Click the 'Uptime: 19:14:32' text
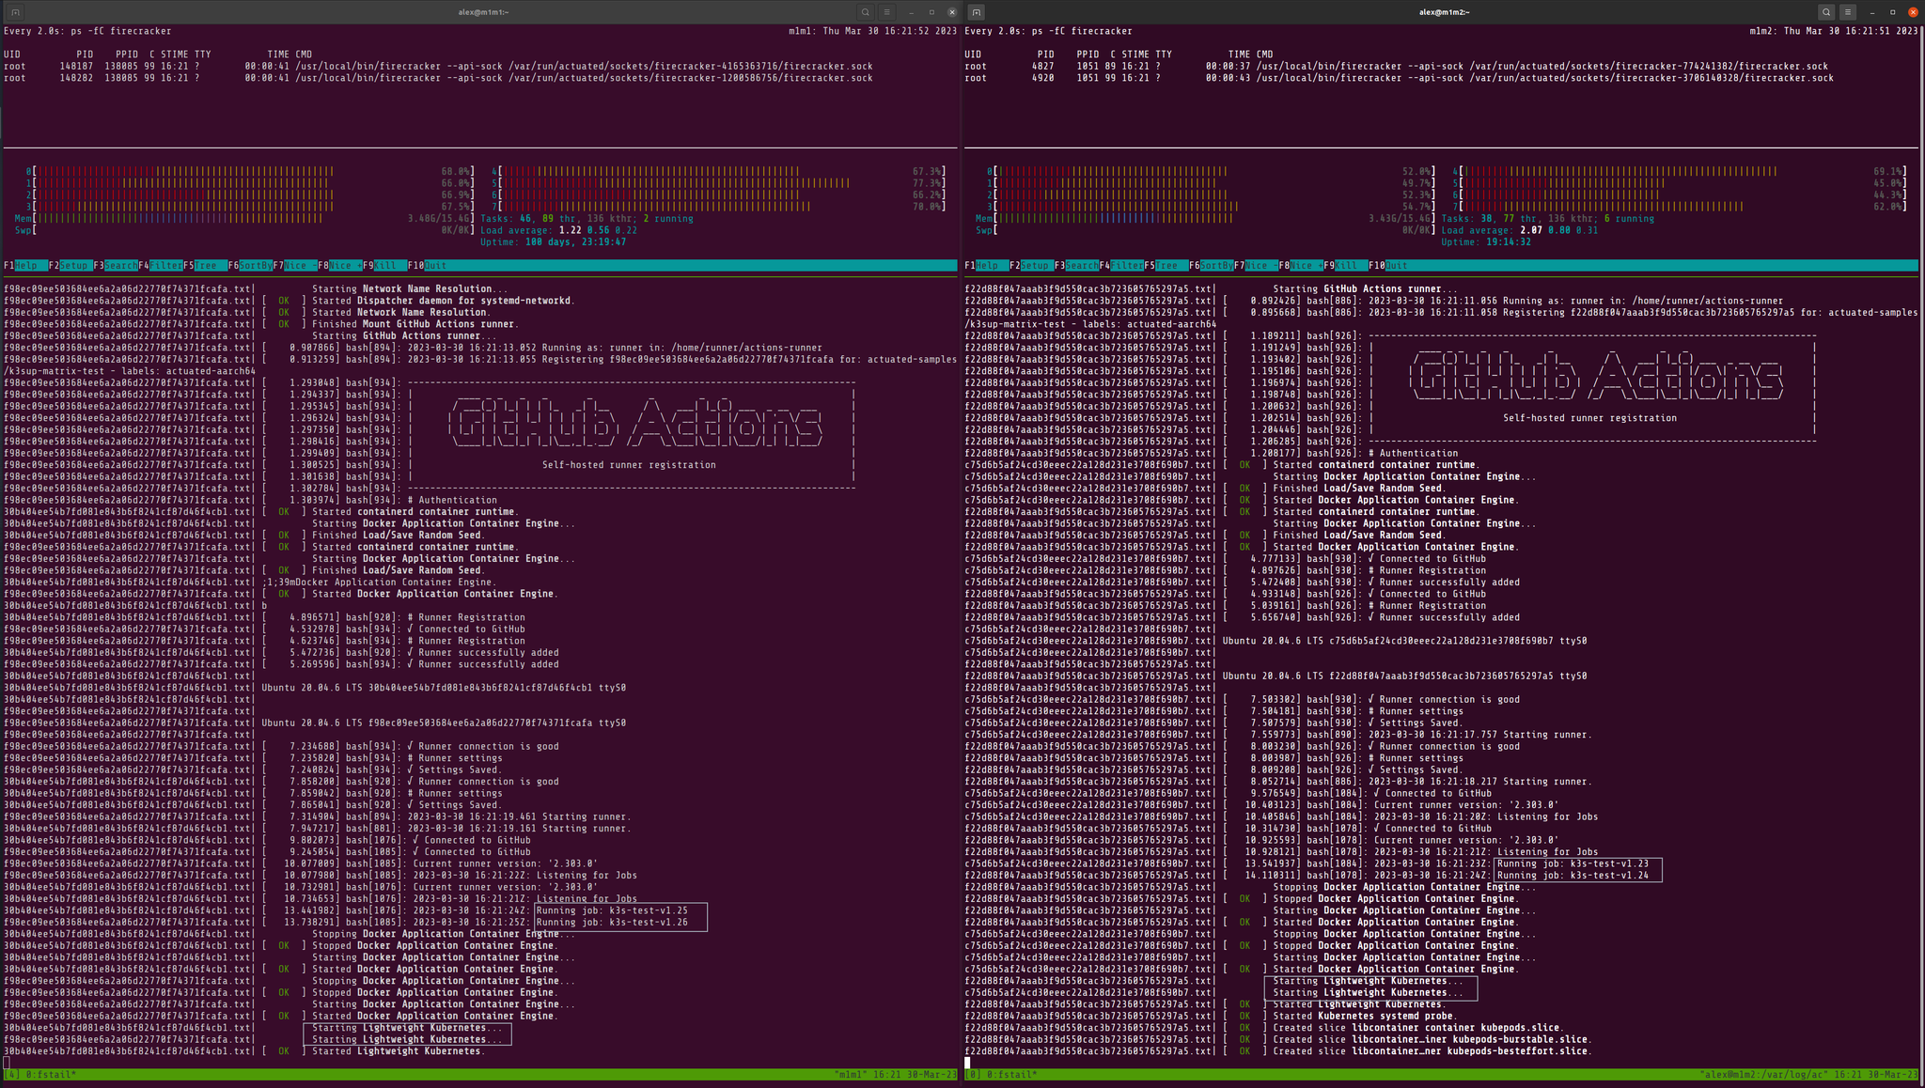1925x1088 pixels. [1486, 242]
